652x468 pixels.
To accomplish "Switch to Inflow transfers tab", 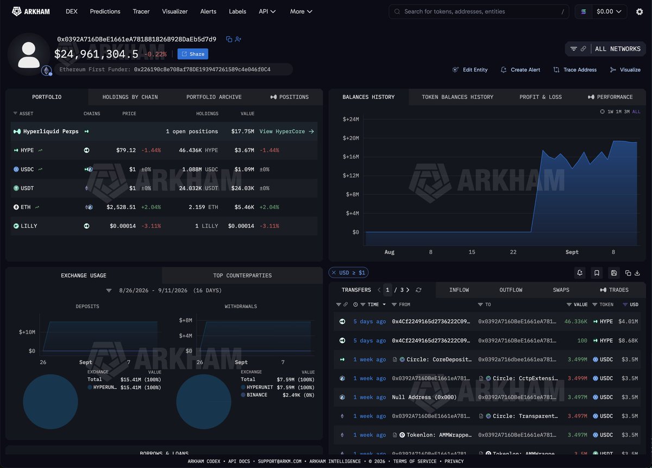I will click(459, 290).
